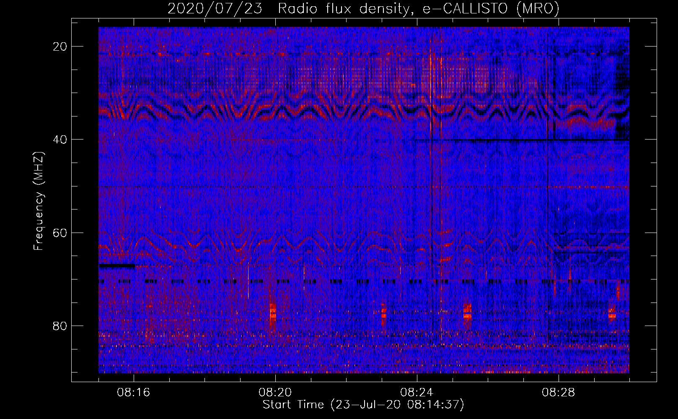Select the 08:20 time tick label
Image resolution: width=678 pixels, height=419 pixels.
click(275, 393)
